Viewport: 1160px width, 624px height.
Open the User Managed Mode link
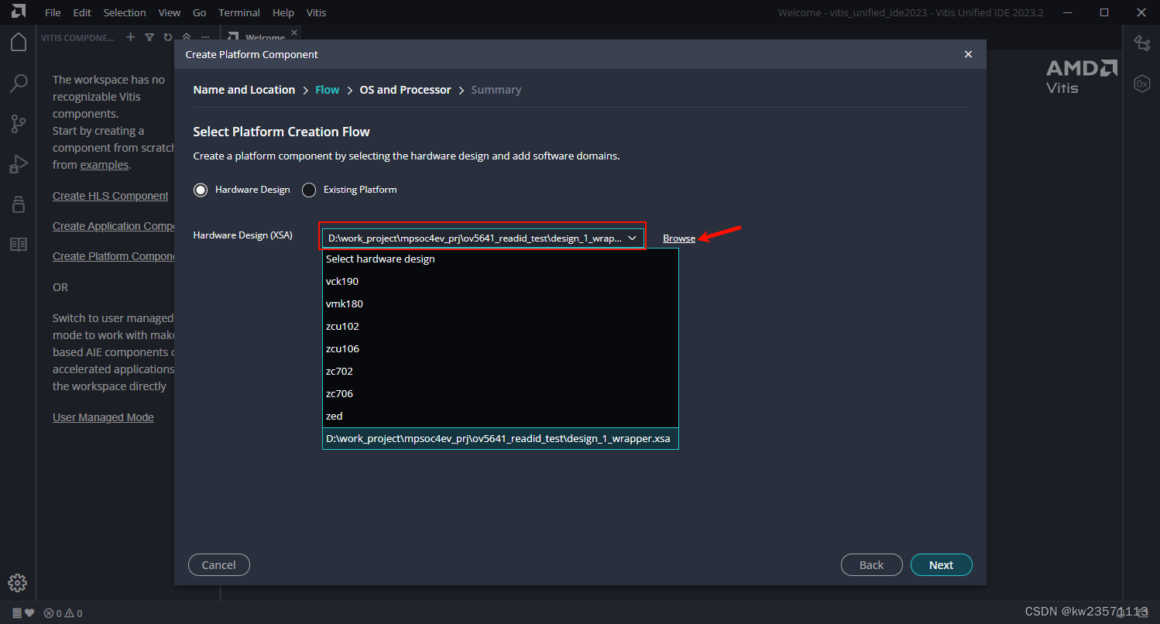(103, 417)
